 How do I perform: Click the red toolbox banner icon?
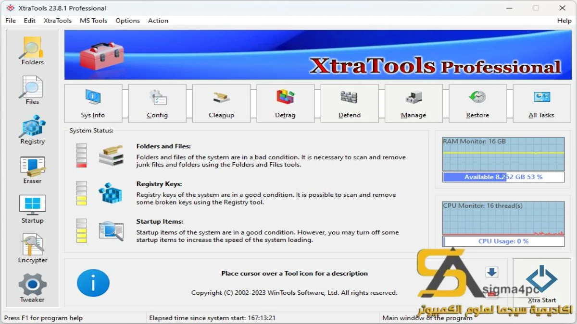tap(101, 56)
